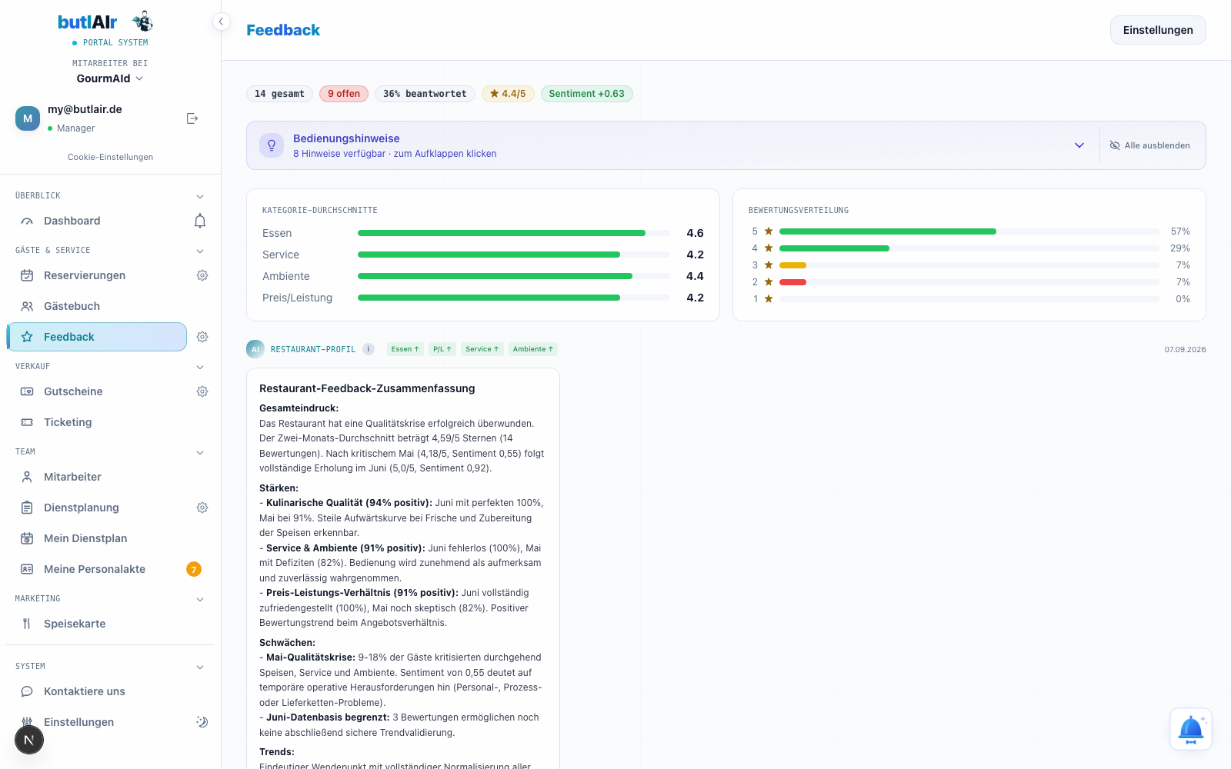Click the butlAIr logo
The image size is (1231, 769).
105,22
